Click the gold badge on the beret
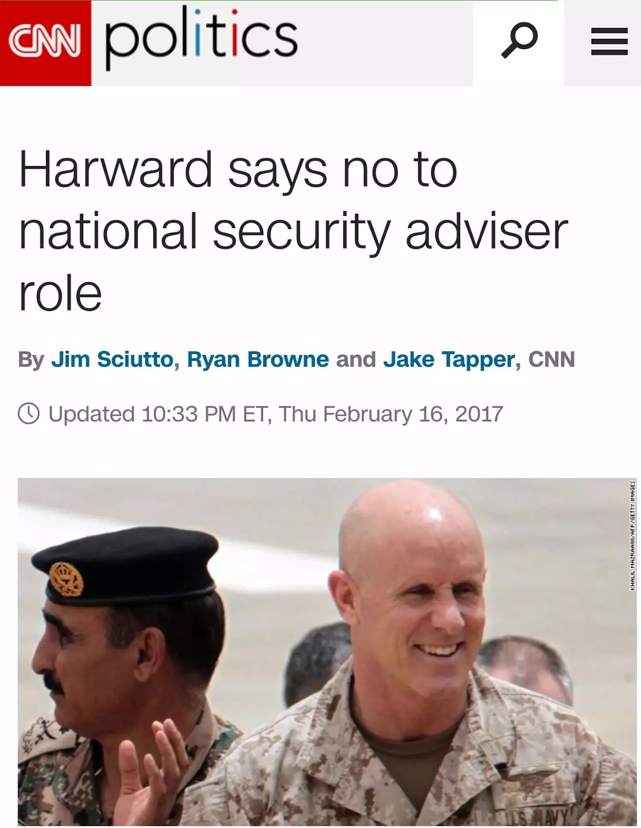The height and width of the screenshot is (828, 641). click(66, 579)
